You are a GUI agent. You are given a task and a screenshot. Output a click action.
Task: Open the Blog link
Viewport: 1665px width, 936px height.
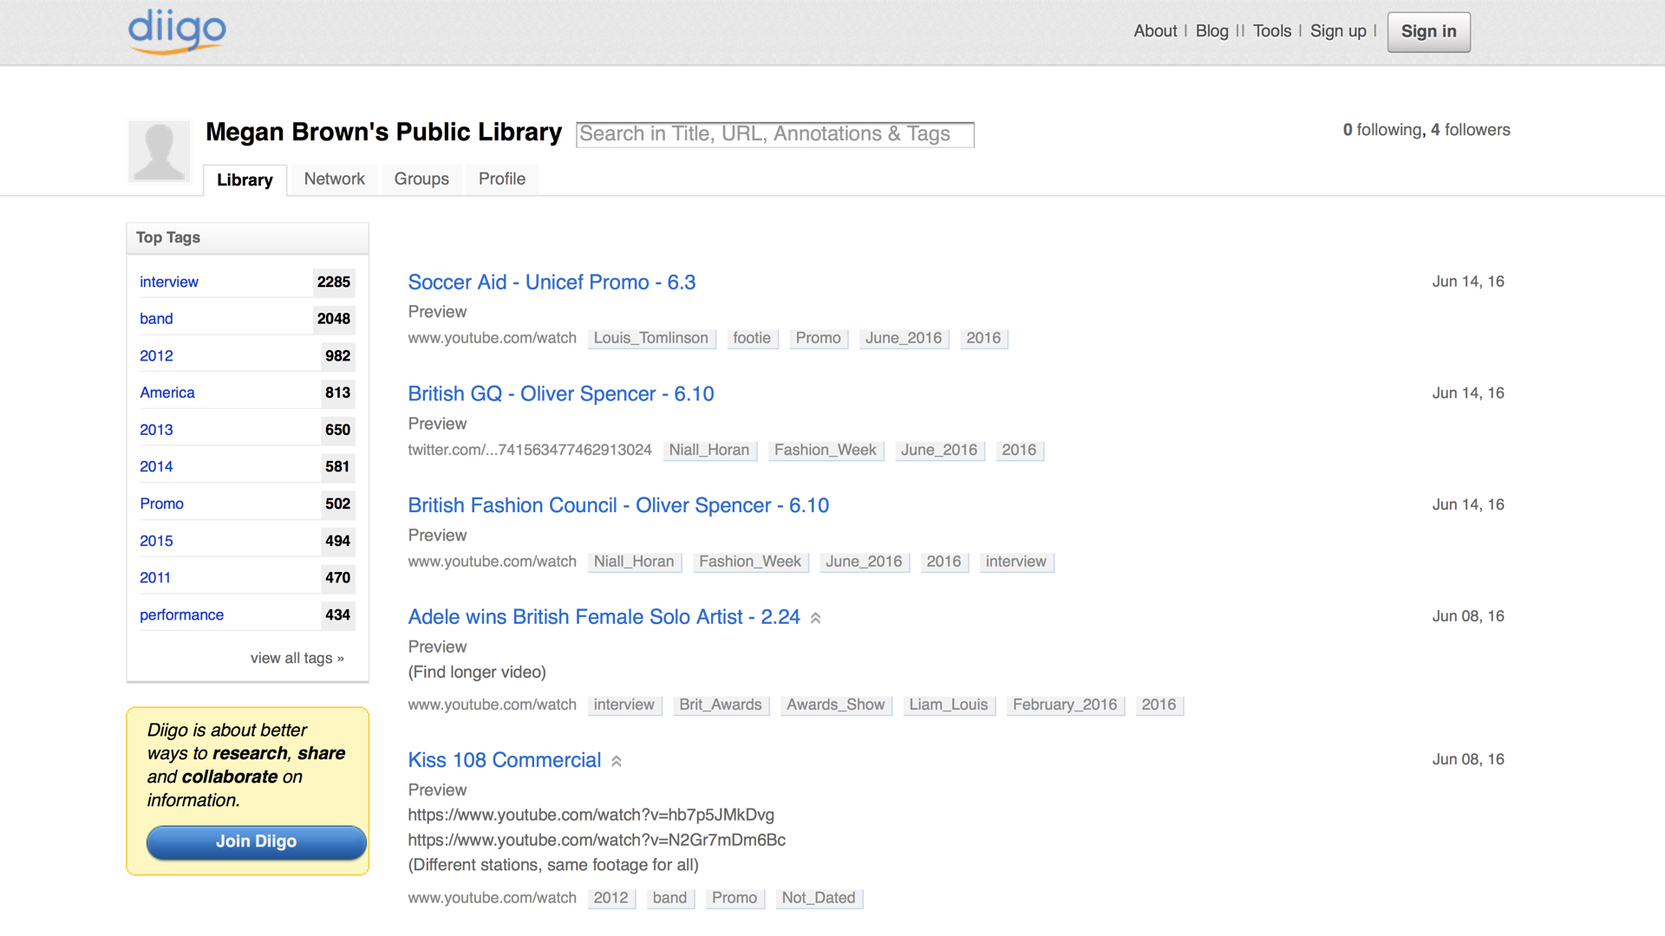[1211, 31]
